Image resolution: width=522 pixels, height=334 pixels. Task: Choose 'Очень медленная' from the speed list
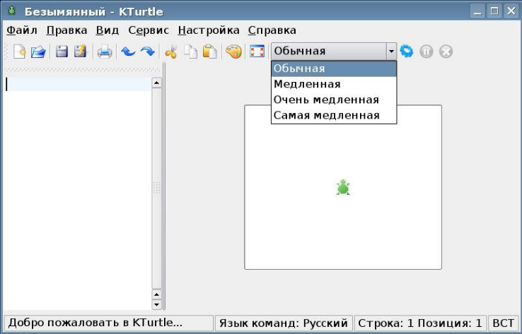(326, 100)
